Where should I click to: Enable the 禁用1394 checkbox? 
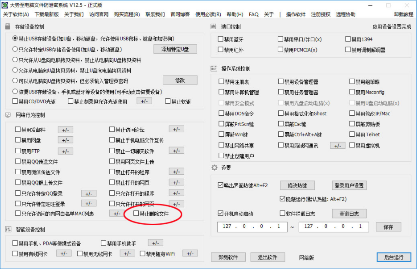pyautogui.click(x=348, y=39)
